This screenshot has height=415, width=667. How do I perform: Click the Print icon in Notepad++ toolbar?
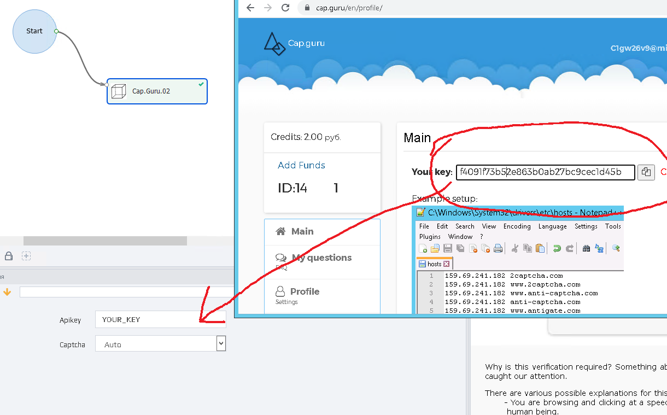[498, 249]
